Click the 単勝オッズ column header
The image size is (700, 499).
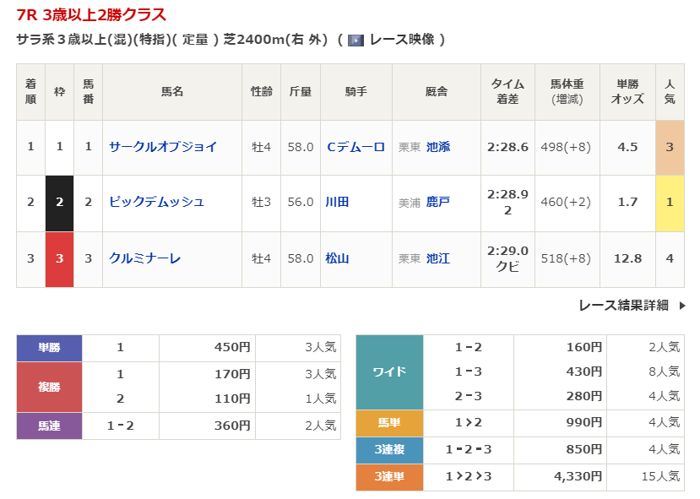click(x=627, y=91)
